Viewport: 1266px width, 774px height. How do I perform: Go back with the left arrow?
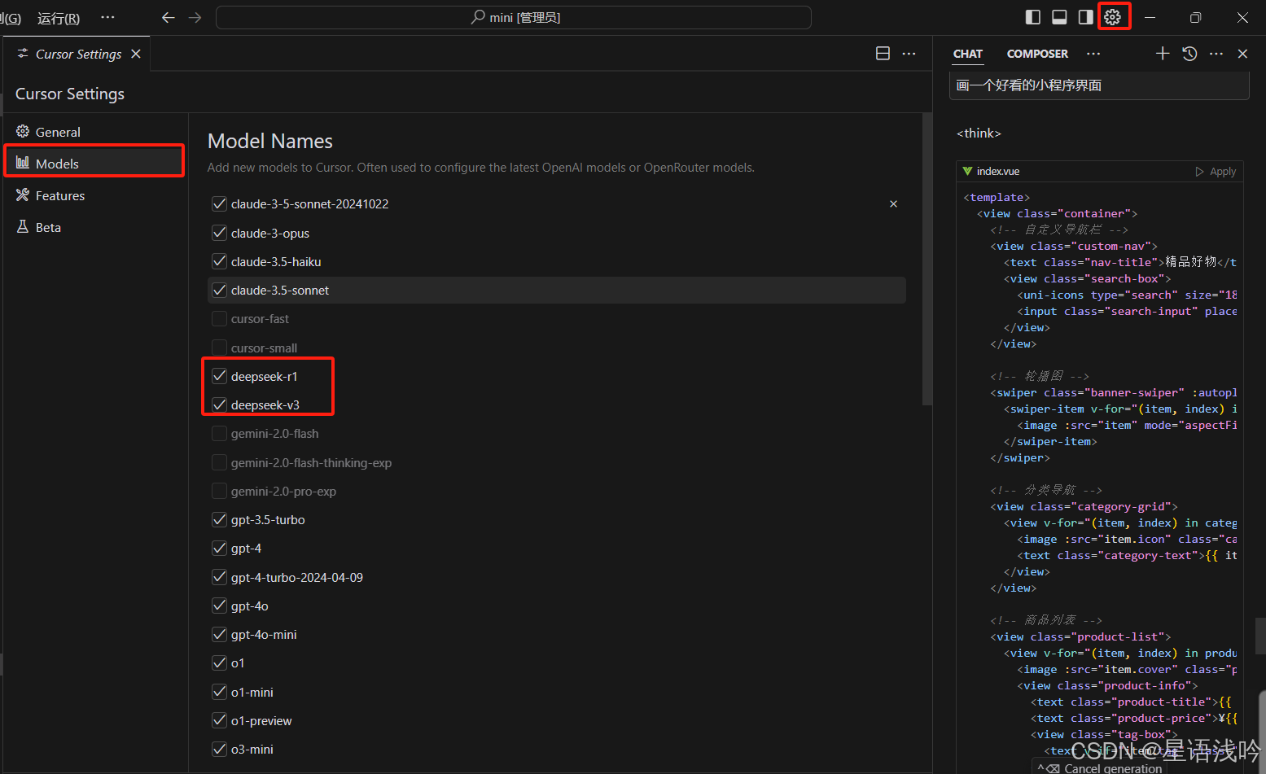point(169,17)
